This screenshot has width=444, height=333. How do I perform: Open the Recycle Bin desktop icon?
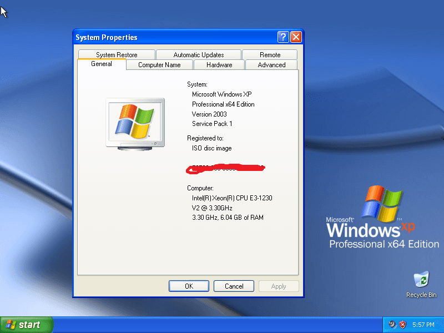[421, 284]
